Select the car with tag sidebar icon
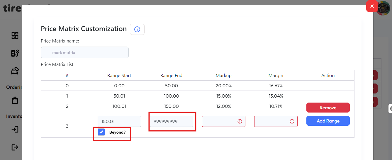Image resolution: width=392 pixels, height=160 pixels. point(15,71)
